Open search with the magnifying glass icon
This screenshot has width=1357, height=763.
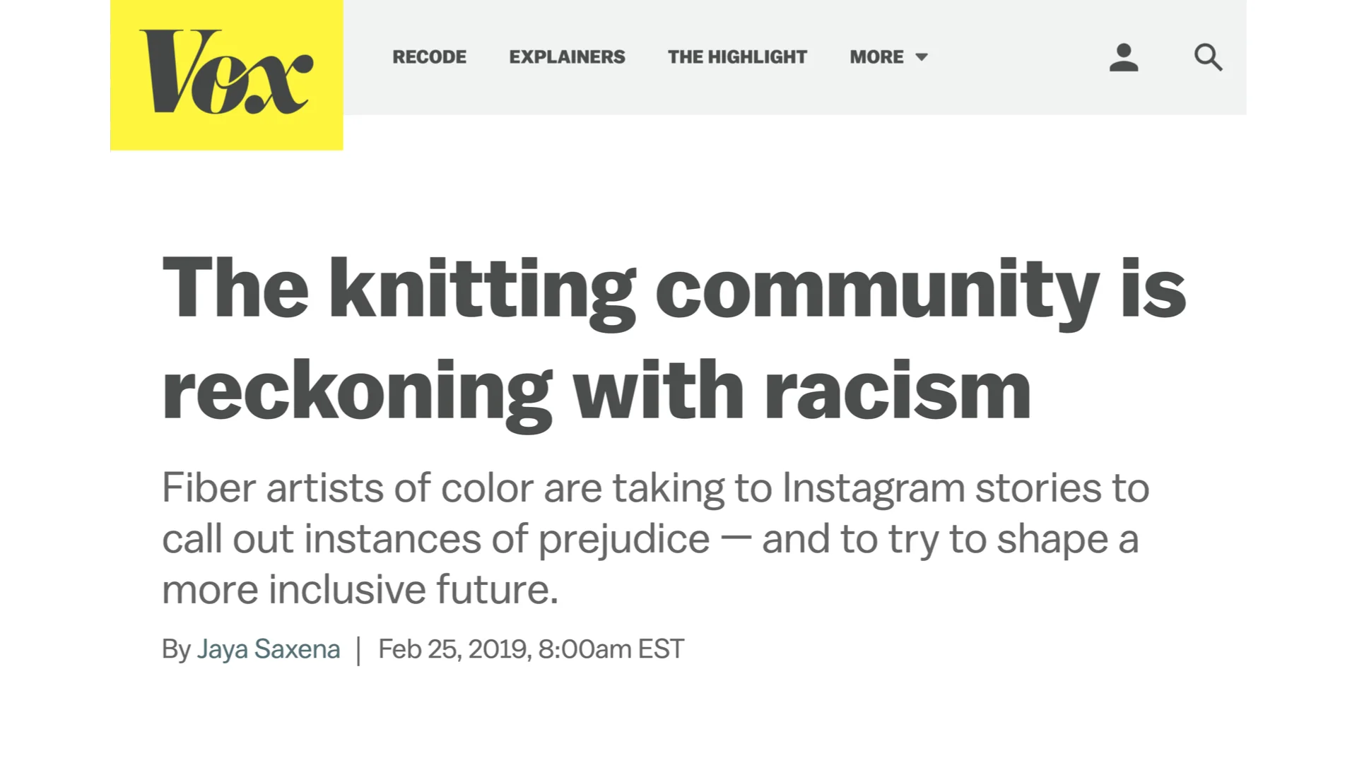point(1208,57)
